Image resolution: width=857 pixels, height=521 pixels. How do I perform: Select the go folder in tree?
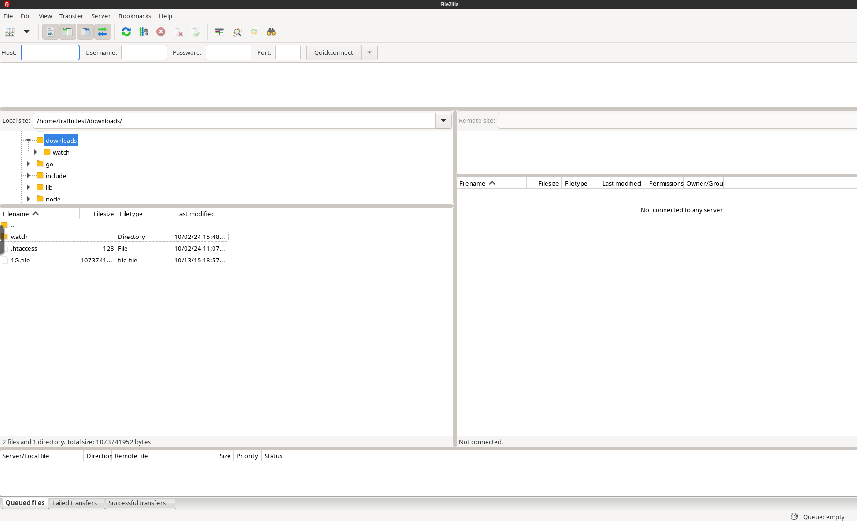pyautogui.click(x=50, y=164)
